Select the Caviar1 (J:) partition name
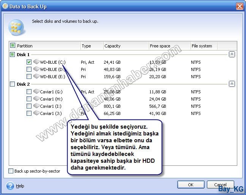Image resolution: width=246 pixels, height=195 pixels. click(51, 113)
